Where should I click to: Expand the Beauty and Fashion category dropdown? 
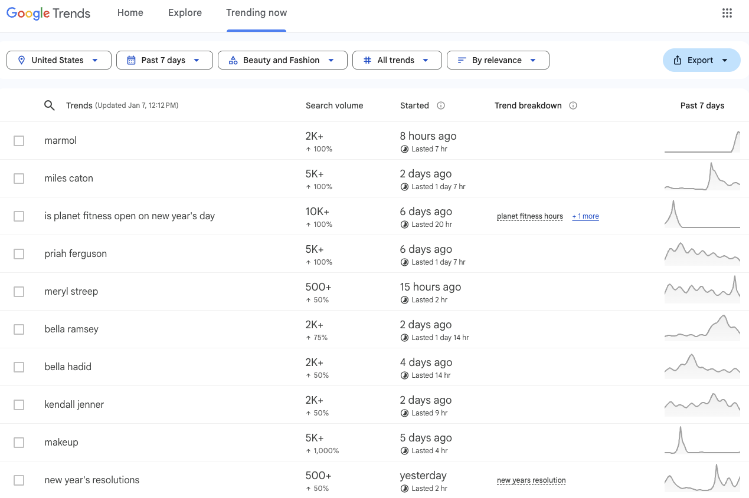[x=332, y=60]
